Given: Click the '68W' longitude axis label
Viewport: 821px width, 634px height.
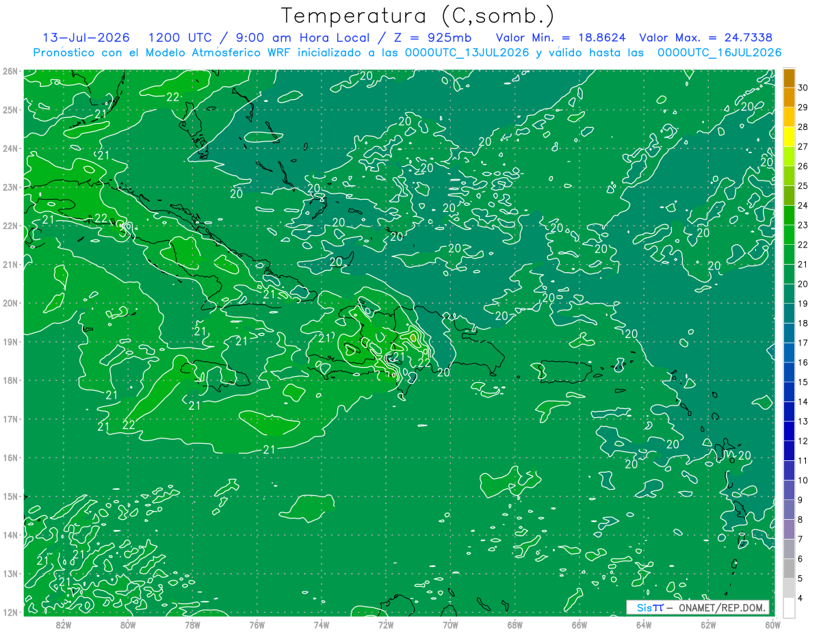Looking at the screenshot, I should tap(514, 624).
